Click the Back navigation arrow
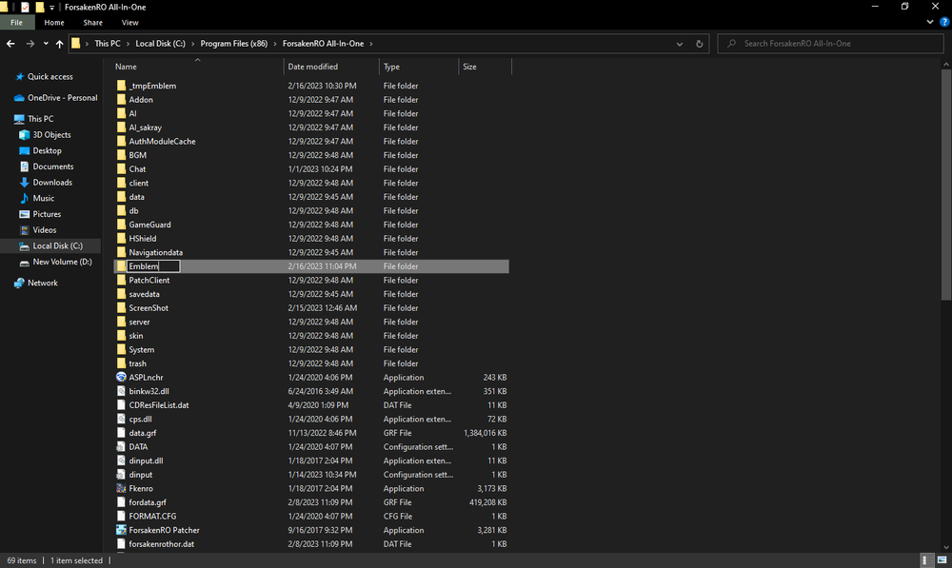The image size is (952, 568). pos(10,44)
